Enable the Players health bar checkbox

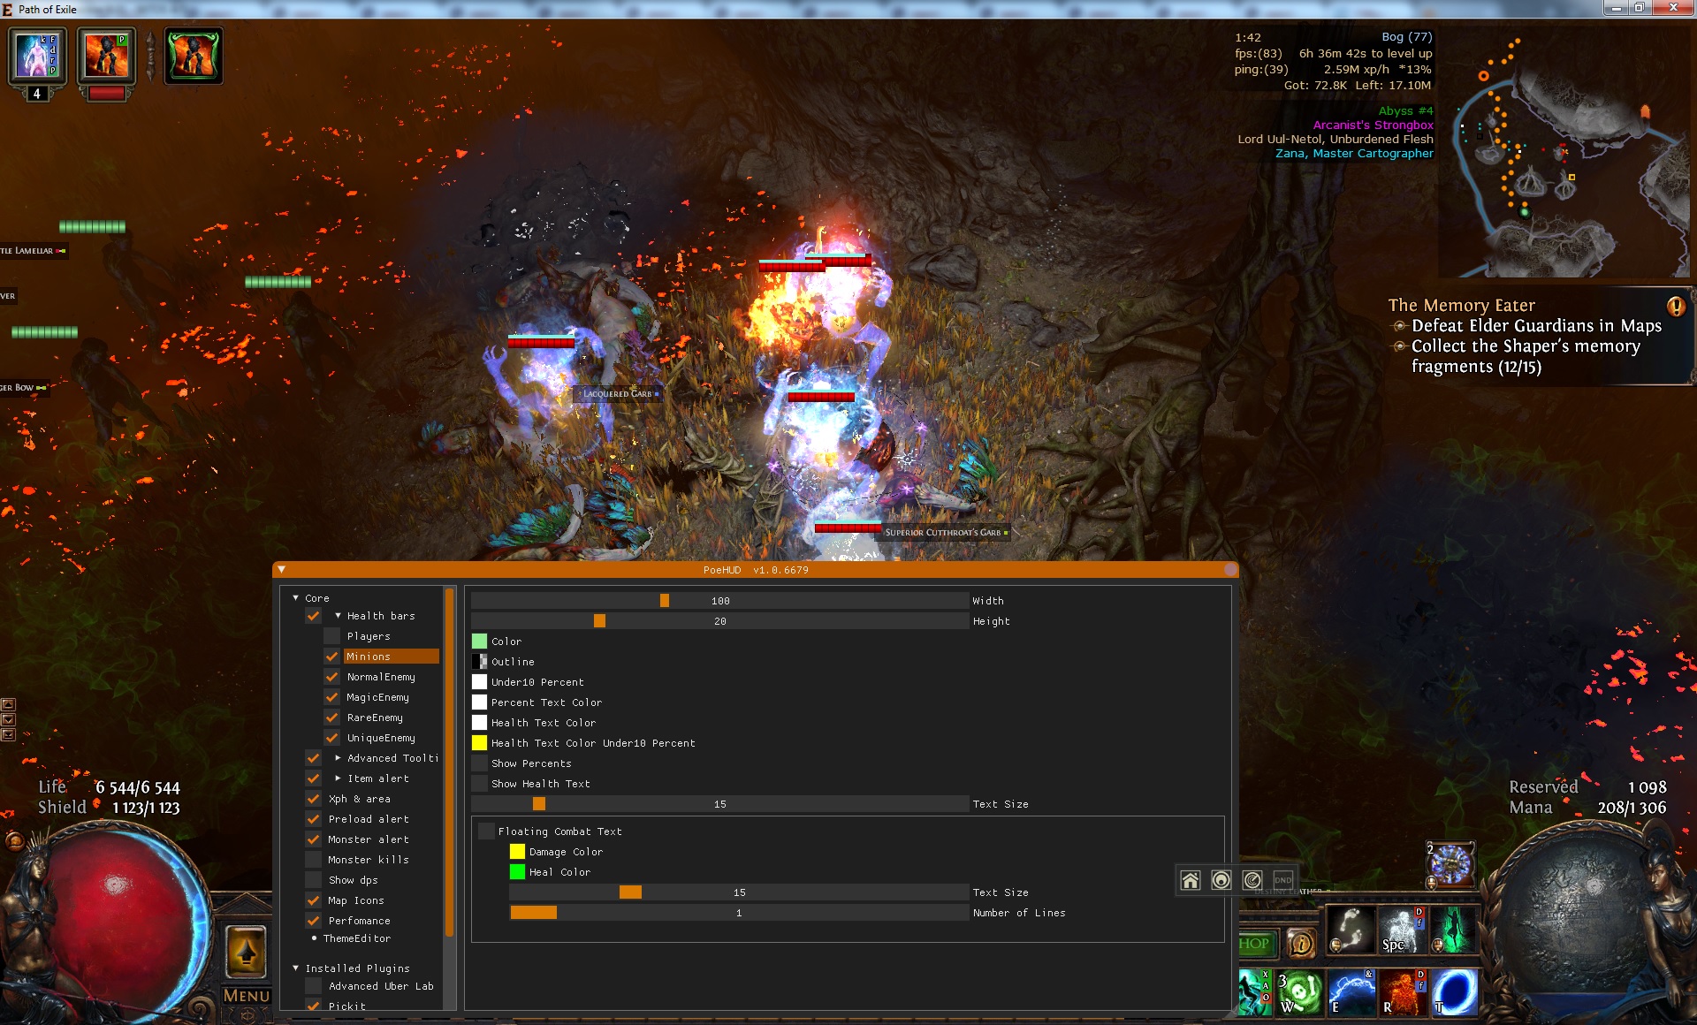332,636
